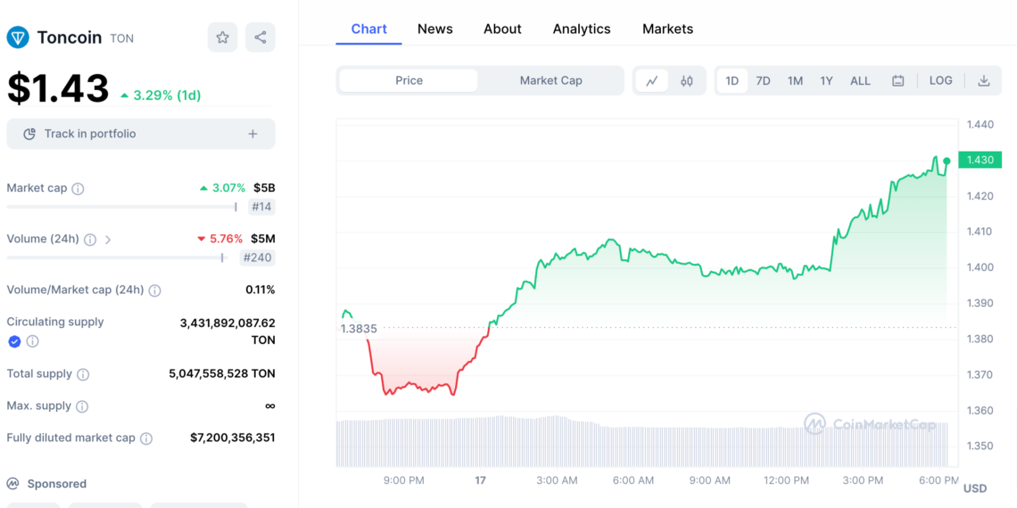The width and height of the screenshot is (1017, 508).
Task: Click the plus in Track in portfolio
Action: point(252,134)
